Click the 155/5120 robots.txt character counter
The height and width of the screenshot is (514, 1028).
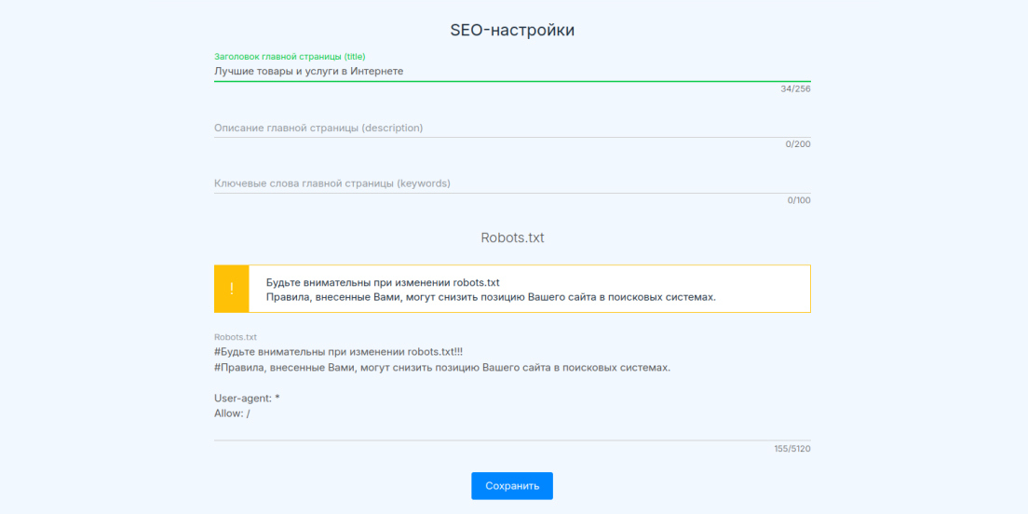[792, 449]
